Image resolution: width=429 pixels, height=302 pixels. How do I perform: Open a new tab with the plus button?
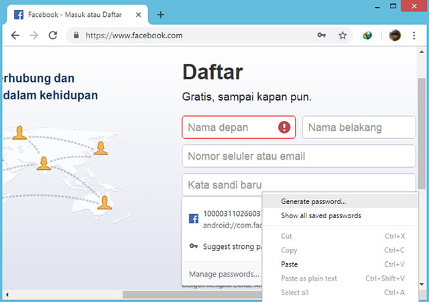[161, 15]
